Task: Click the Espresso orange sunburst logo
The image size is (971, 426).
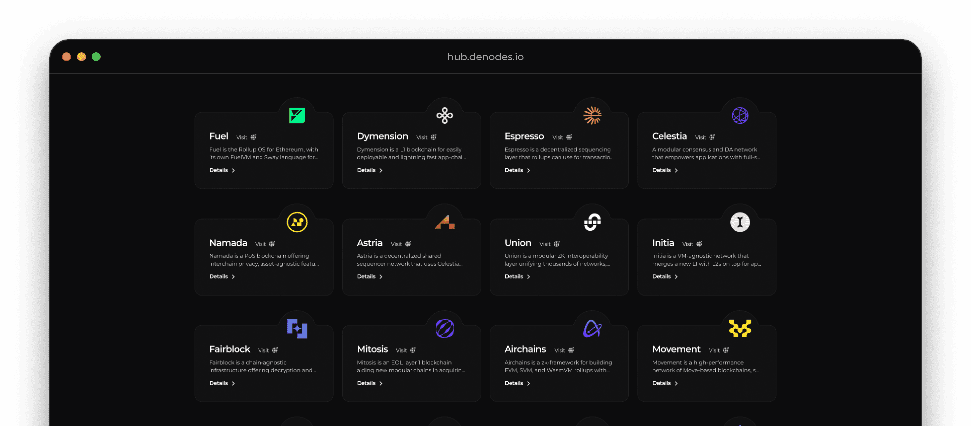Action: [x=592, y=116]
